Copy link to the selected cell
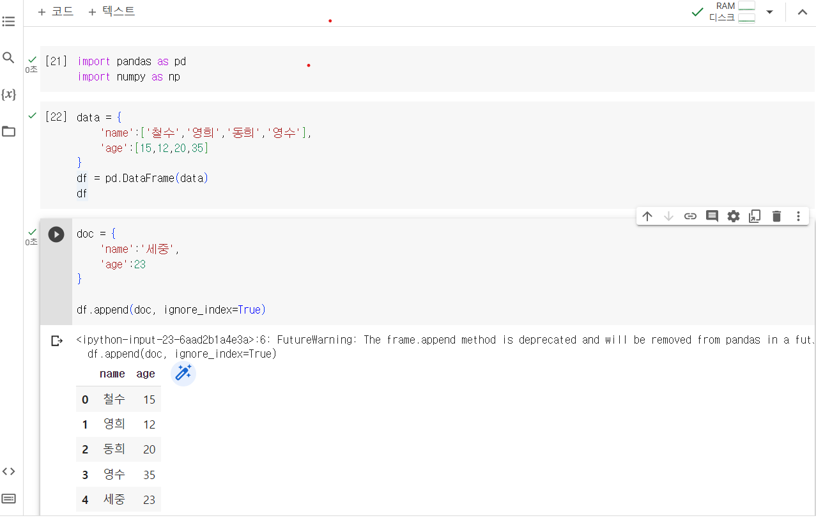Image resolution: width=816 pixels, height=518 pixels. click(690, 216)
